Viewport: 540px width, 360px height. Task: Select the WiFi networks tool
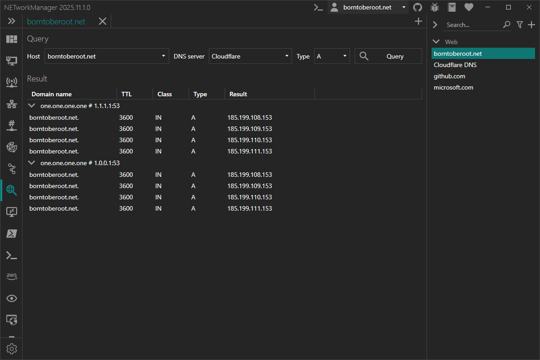pos(12,82)
